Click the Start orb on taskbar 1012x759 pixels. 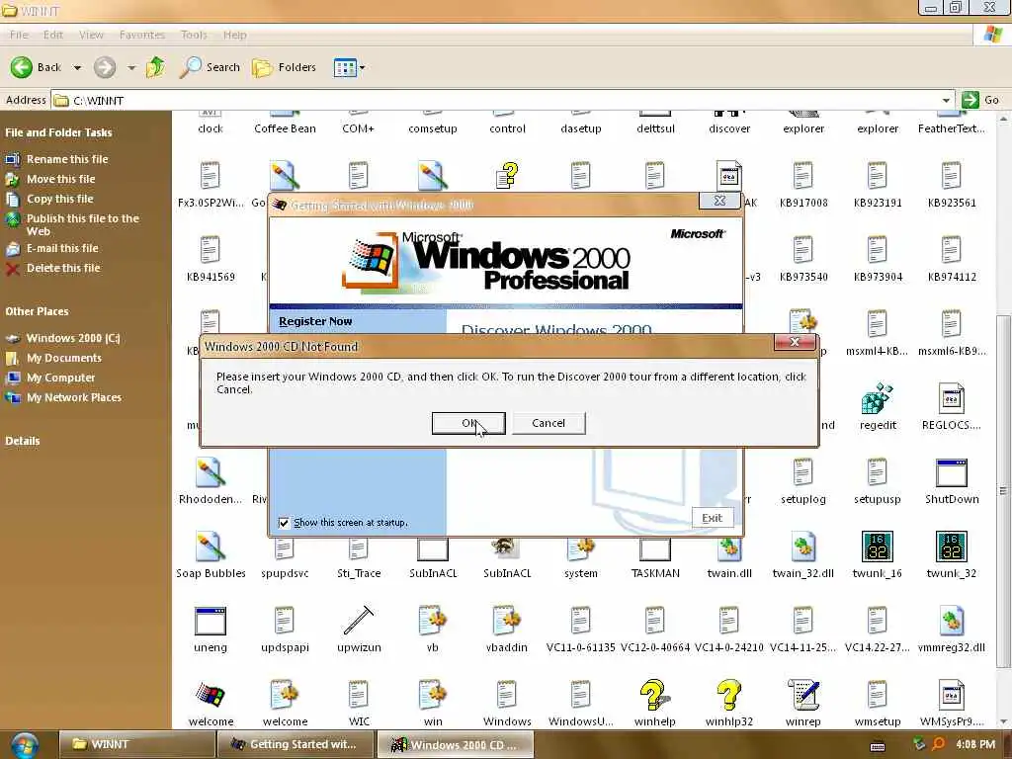click(x=25, y=745)
